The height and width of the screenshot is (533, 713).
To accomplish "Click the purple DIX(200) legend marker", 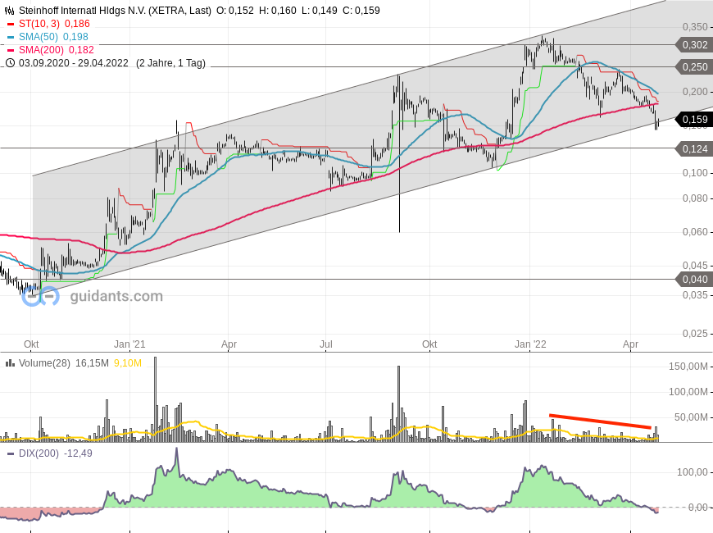I will [x=11, y=453].
